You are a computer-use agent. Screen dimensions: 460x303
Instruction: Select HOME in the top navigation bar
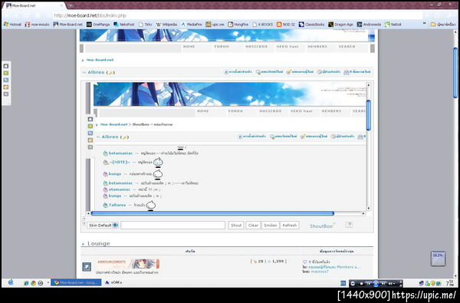coord(189,47)
